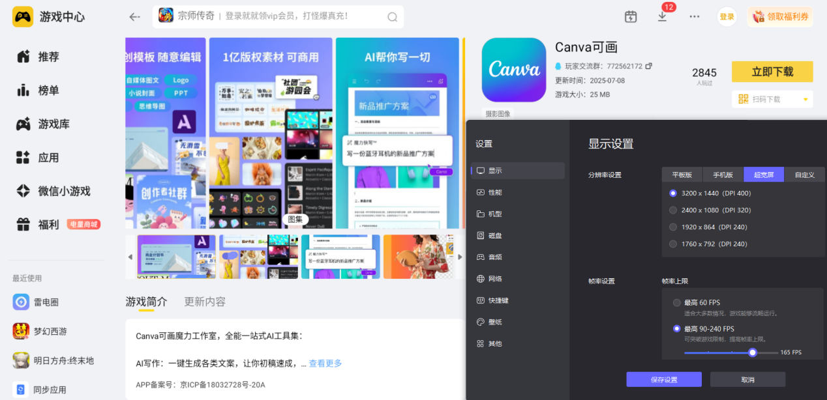
Task: Click the search field showing 宗师传奇
Action: pos(278,16)
